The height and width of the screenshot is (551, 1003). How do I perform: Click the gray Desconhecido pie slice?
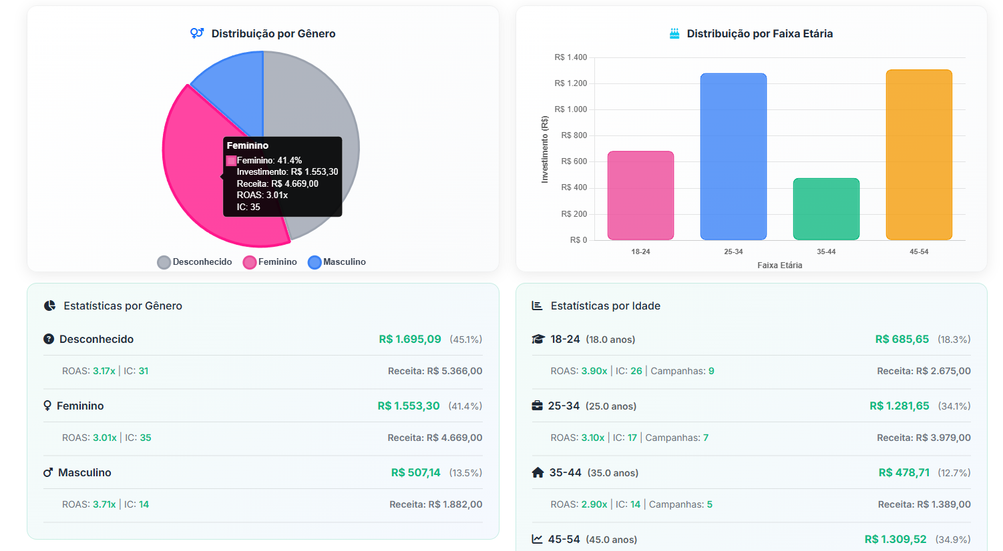(314, 100)
